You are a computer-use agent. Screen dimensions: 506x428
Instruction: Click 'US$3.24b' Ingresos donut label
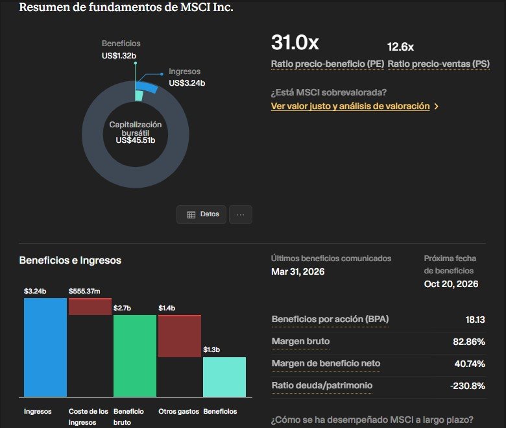tap(187, 83)
